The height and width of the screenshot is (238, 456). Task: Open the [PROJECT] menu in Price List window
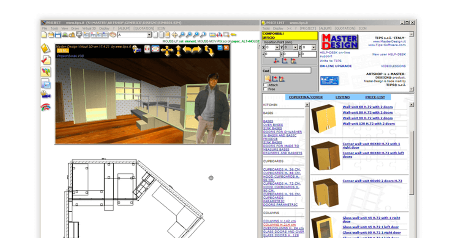[x=308, y=28]
